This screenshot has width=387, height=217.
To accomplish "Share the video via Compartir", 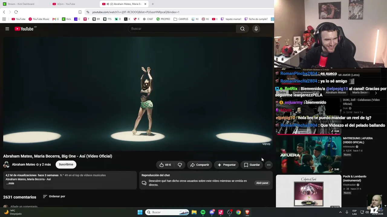I will (x=200, y=165).
